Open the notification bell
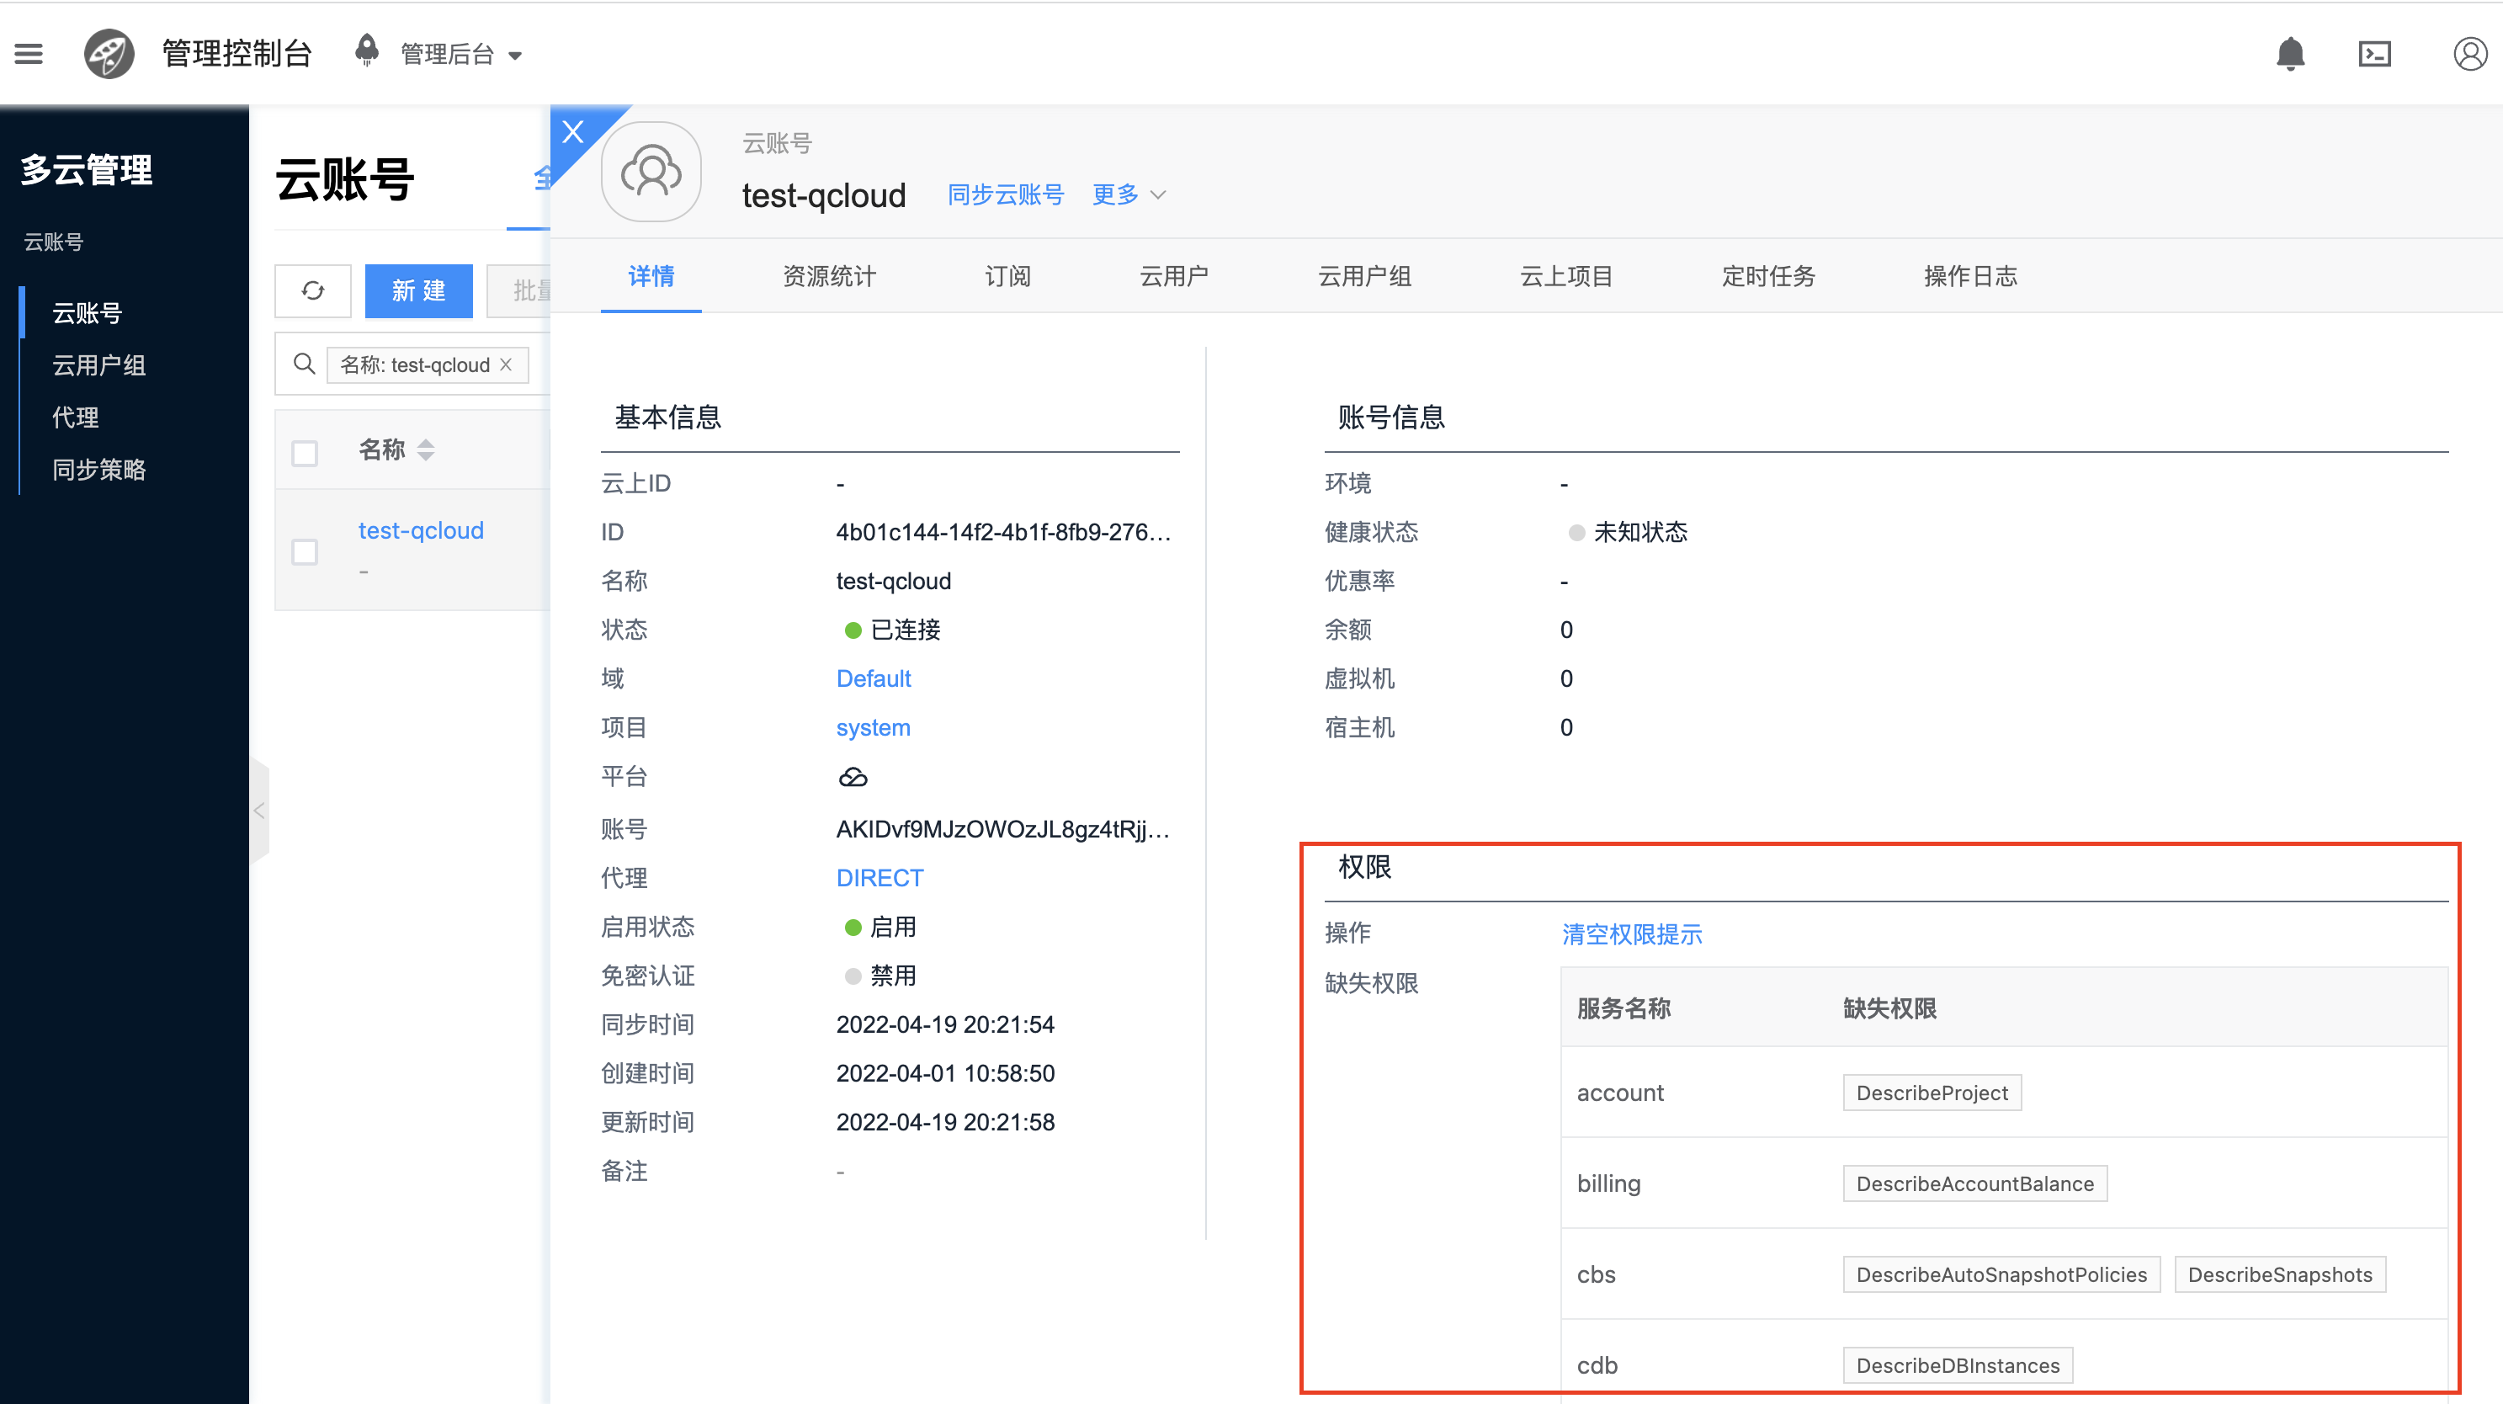 click(x=2290, y=55)
